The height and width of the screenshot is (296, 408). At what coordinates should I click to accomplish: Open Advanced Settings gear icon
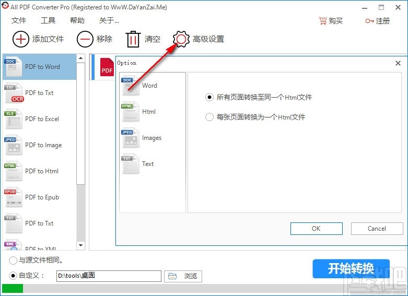pos(181,39)
